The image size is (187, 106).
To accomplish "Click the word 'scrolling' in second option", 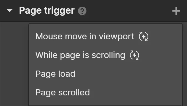I will 109,55.
